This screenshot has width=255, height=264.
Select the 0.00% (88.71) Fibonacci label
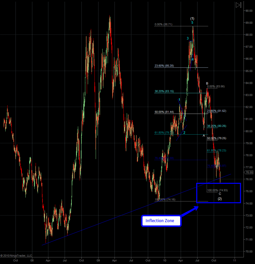(163, 24)
